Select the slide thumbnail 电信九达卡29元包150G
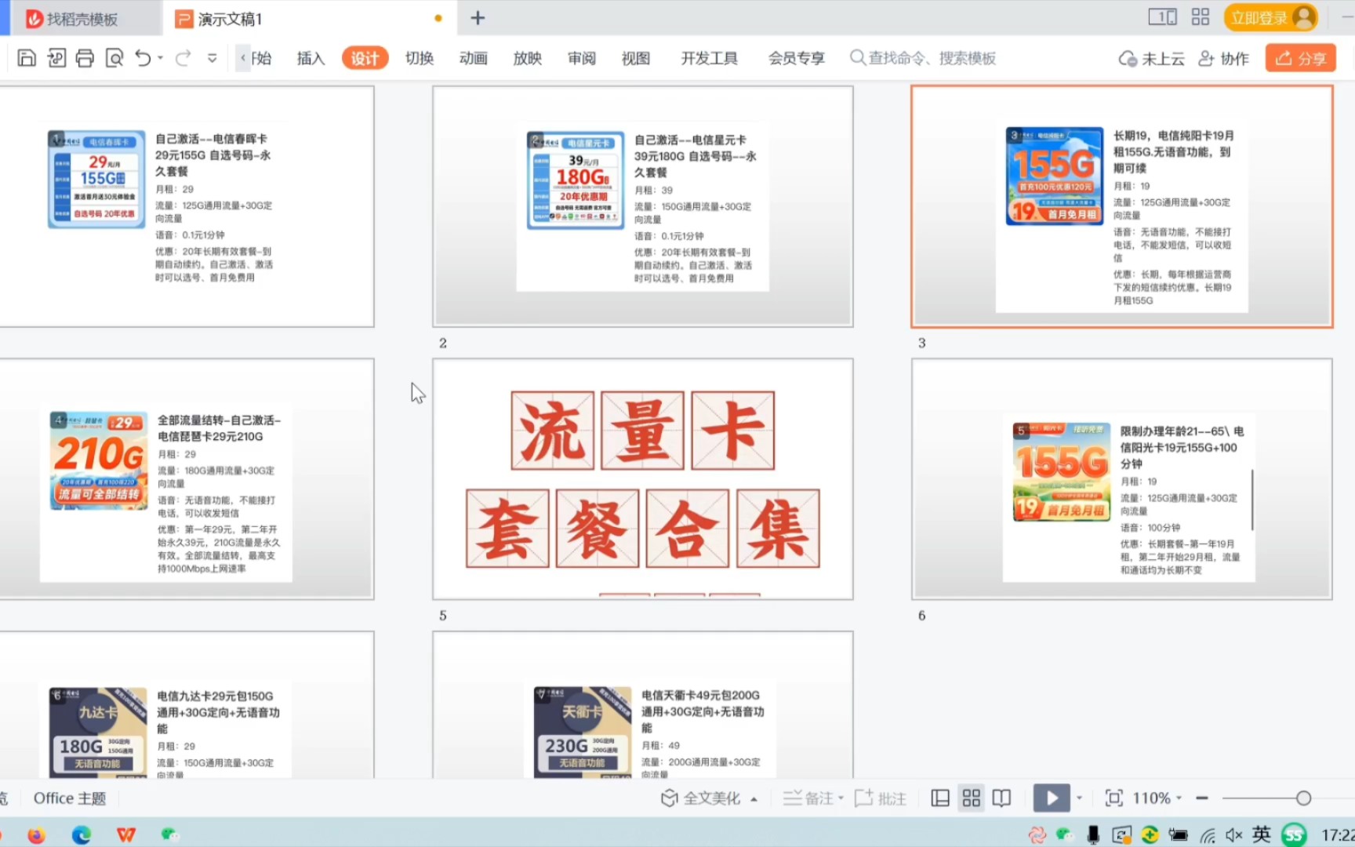The image size is (1355, 847). click(x=187, y=705)
